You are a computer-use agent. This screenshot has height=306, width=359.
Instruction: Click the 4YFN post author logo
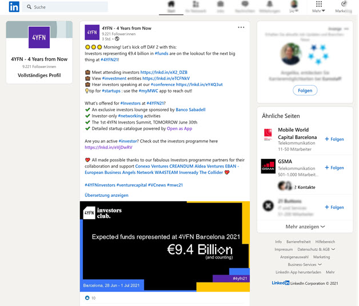pos(92,32)
